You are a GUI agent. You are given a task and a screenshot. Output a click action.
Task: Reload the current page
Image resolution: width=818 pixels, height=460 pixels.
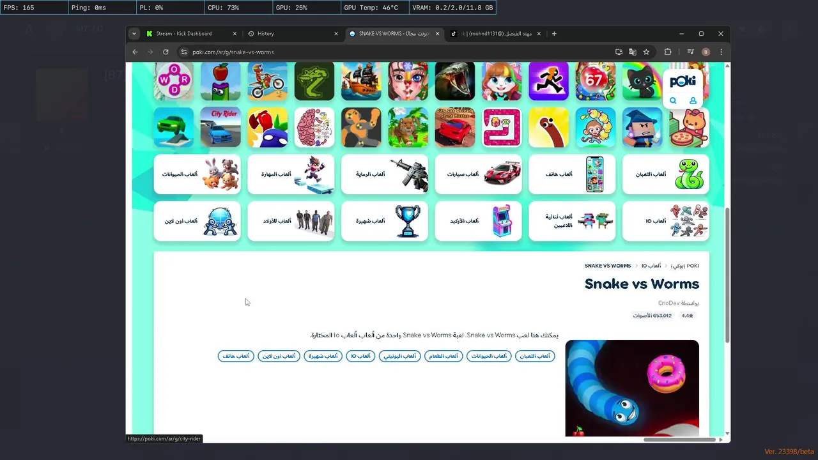point(166,52)
